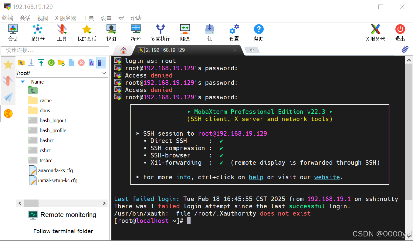Open the star Sessions sidebar tab
Viewport: 413px width, 241px height.
tap(8, 64)
